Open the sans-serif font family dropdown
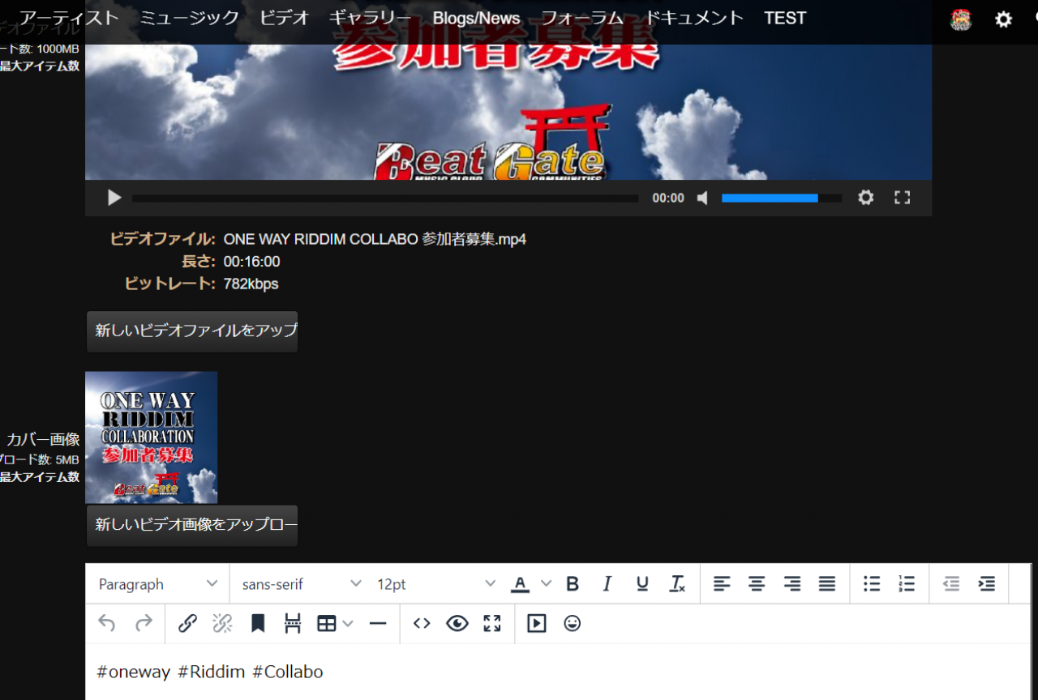 click(x=301, y=584)
